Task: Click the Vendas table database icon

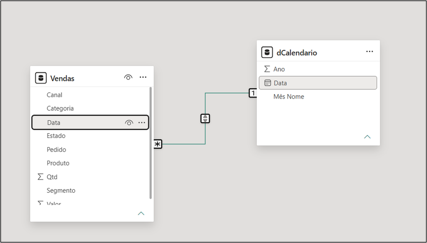Action: [41, 78]
